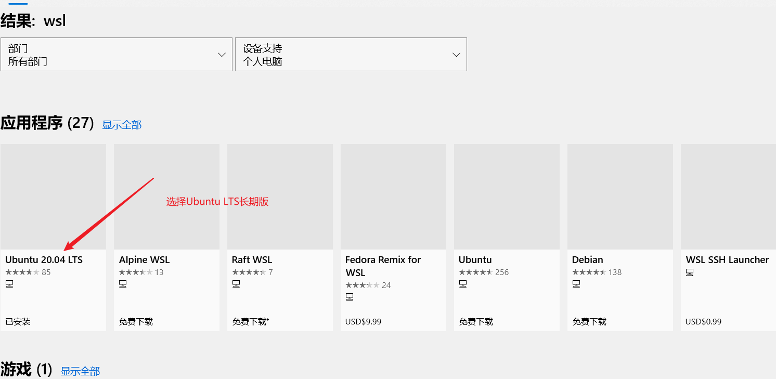776x379 pixels.
Task: Open the Fedora Remix for WSL thumbnail
Action: tap(393, 197)
